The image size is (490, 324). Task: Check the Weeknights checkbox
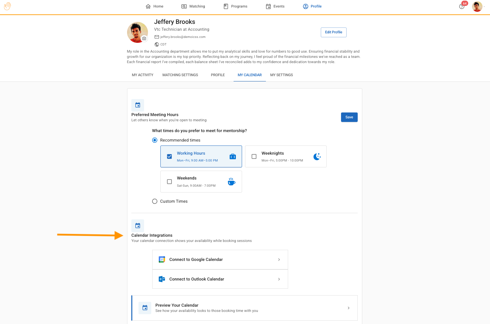click(x=254, y=157)
